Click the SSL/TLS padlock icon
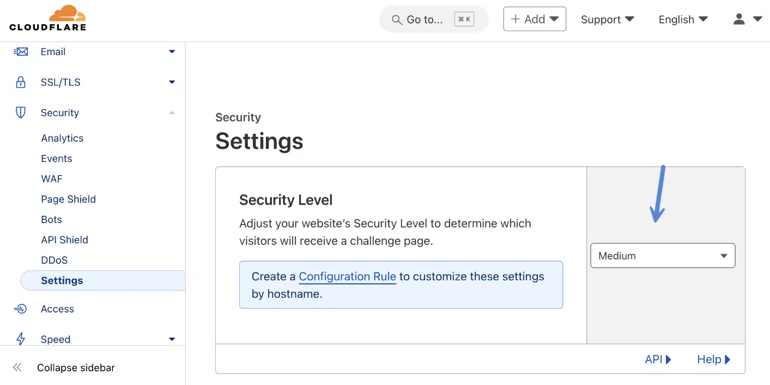Viewport: 770px width, 385px height. (x=20, y=82)
